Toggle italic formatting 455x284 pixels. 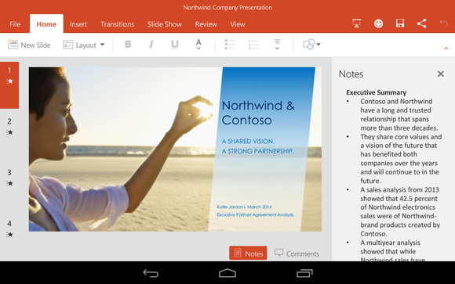151,45
